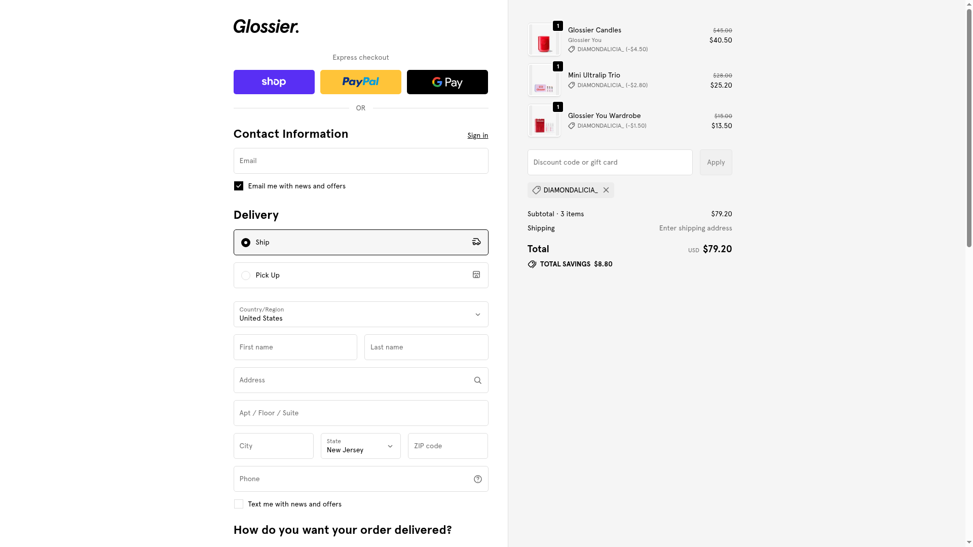973x547 pixels.
Task: Click the phone help question mark icon
Action: point(477,479)
